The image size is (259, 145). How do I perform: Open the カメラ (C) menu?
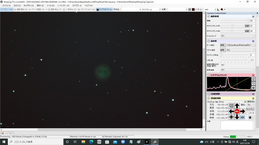17,6
